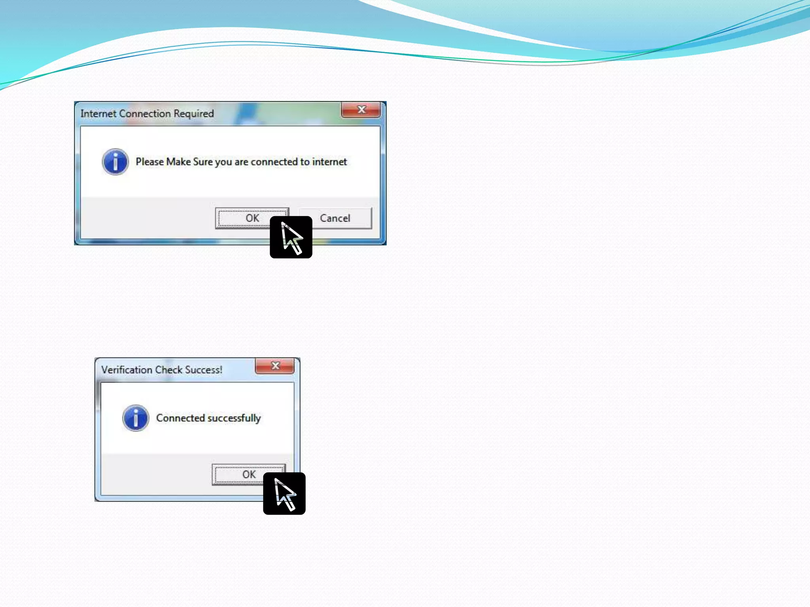The image size is (810, 607).
Task: Click the Internet Connection Required title bar text
Action: coord(147,114)
